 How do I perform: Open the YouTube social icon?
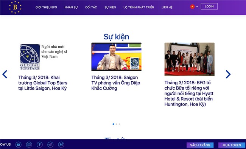pyautogui.click(x=19, y=144)
